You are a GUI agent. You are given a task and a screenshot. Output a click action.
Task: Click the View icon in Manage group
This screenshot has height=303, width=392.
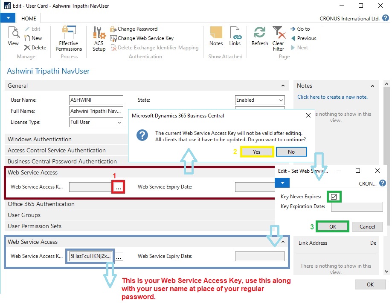[x=13, y=36]
